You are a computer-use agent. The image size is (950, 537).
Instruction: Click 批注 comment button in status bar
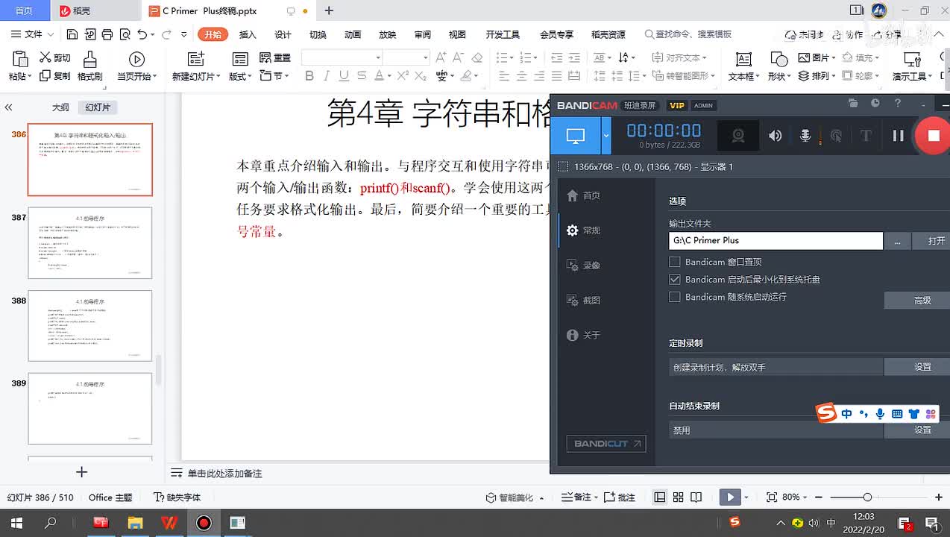[620, 497]
